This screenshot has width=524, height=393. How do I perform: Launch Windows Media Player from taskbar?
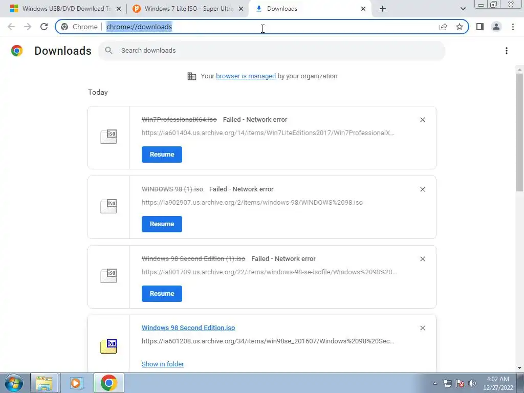(x=76, y=383)
